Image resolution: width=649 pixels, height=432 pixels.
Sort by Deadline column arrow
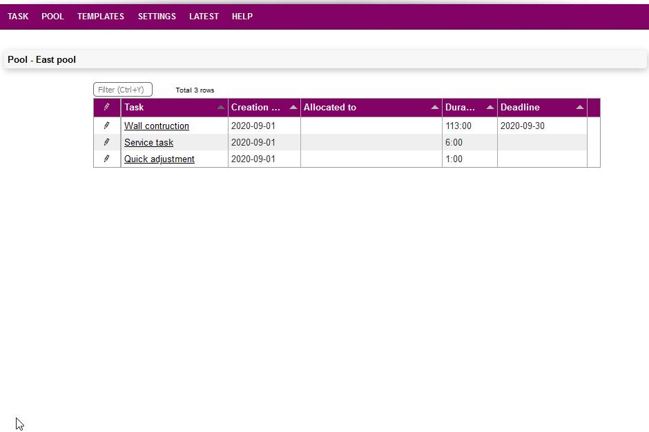579,108
